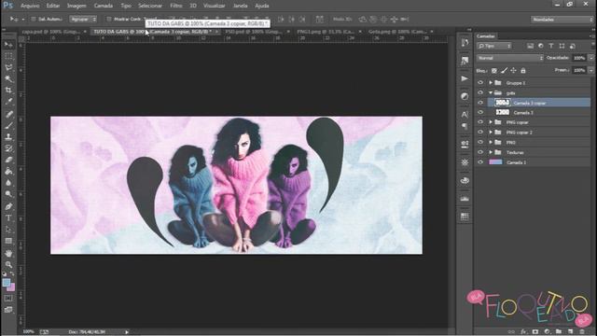Click the background color swatch
Screen dimensions: 597x336
pyautogui.click(x=12, y=287)
